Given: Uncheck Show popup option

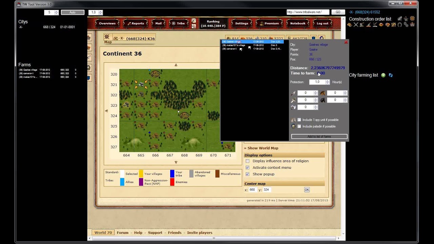Looking at the screenshot, I should click(x=248, y=174).
